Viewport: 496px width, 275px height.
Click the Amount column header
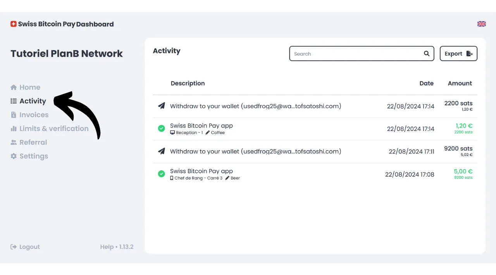tap(460, 83)
